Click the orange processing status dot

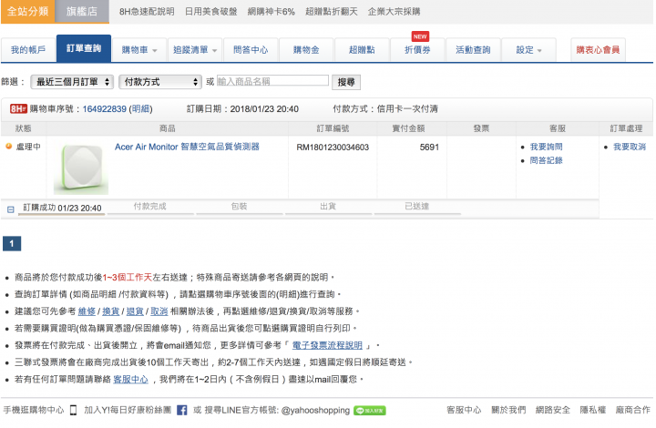[8, 147]
